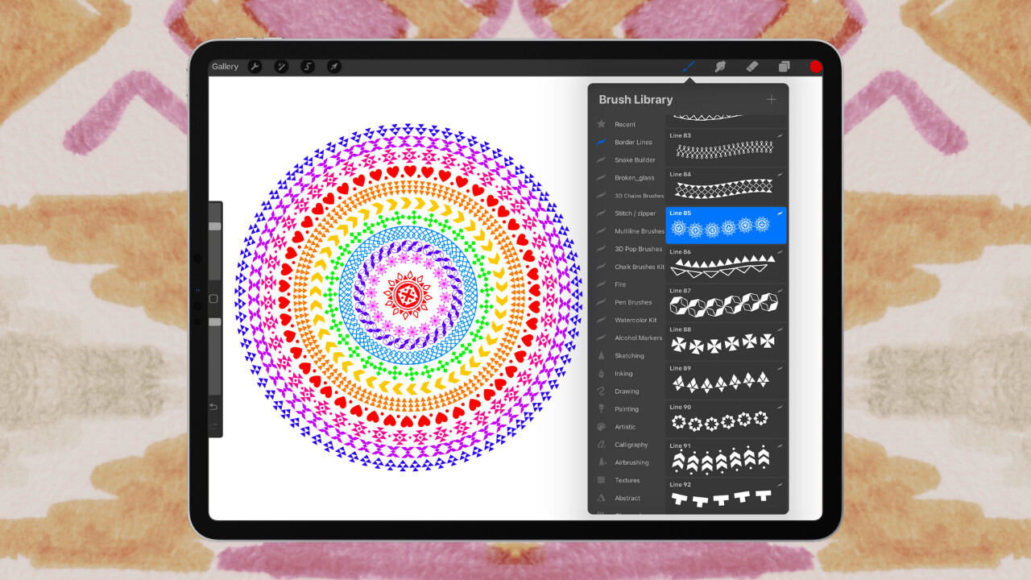Open the Layers panel
Screen dimensions: 1031x580
tap(784, 66)
